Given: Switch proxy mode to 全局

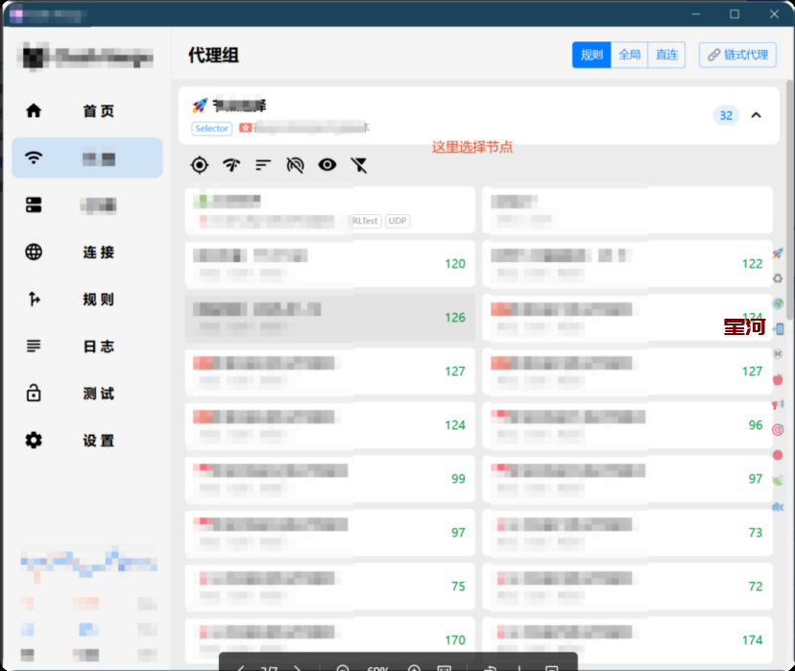Looking at the screenshot, I should pyautogui.click(x=629, y=56).
